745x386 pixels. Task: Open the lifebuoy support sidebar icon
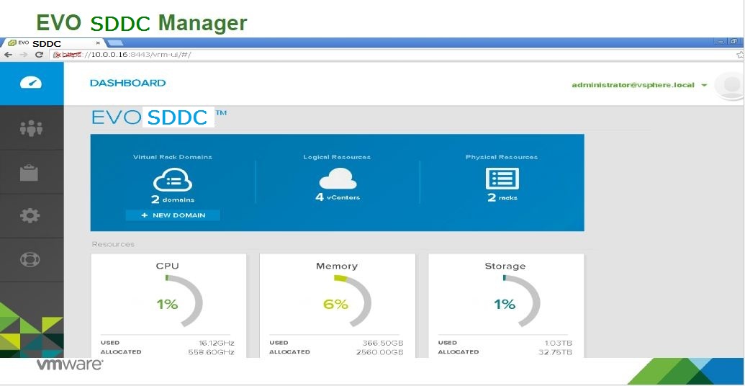point(30,259)
